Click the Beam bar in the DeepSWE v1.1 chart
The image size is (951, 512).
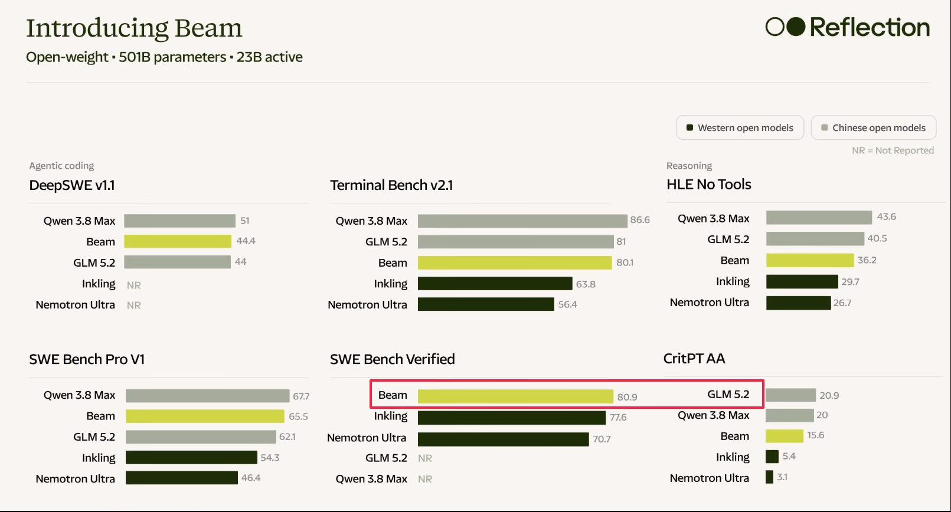coord(178,241)
